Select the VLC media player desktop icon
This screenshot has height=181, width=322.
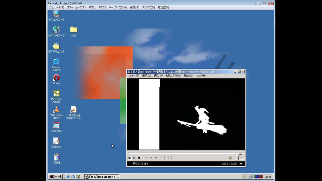pos(56,112)
